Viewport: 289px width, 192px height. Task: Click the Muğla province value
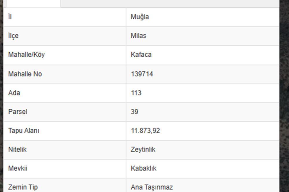pos(140,17)
